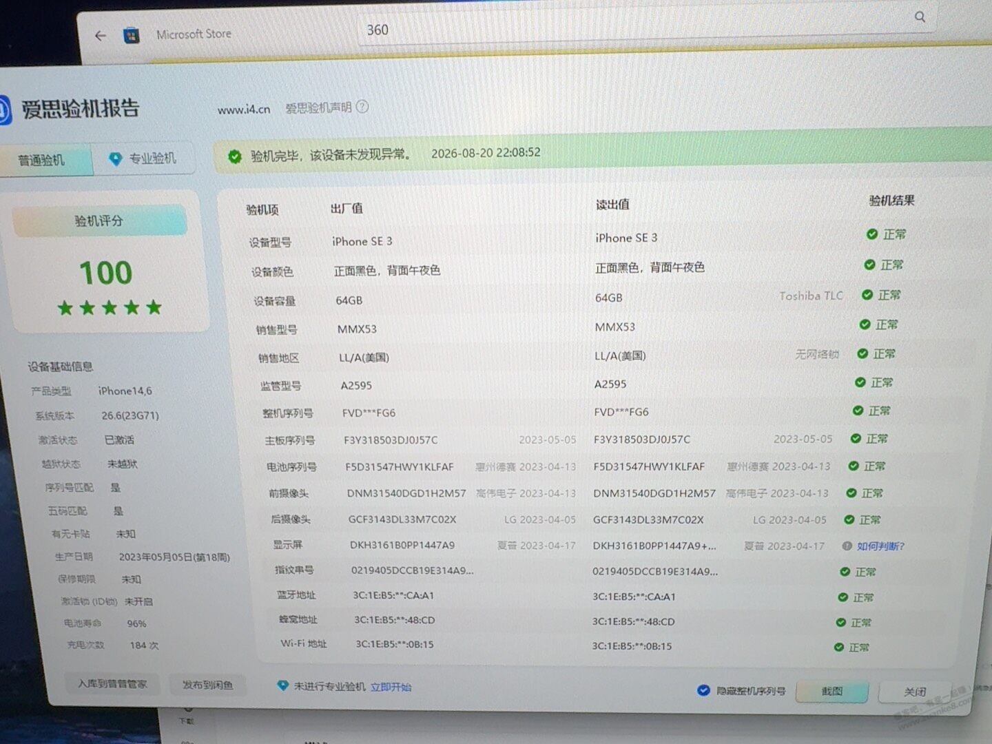The width and height of the screenshot is (992, 744).
Task: Click the info icon beside 如何判断?
Action: [847, 546]
